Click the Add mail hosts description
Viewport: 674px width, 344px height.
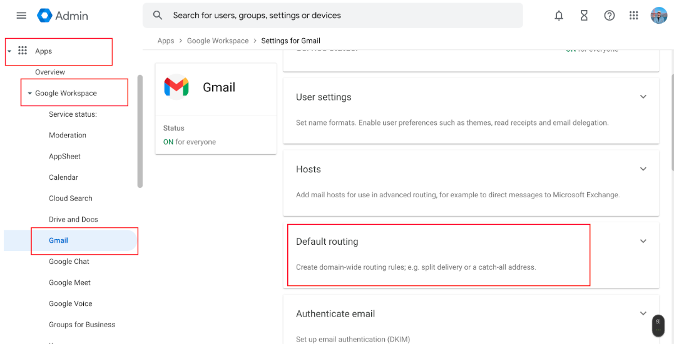[x=458, y=195]
